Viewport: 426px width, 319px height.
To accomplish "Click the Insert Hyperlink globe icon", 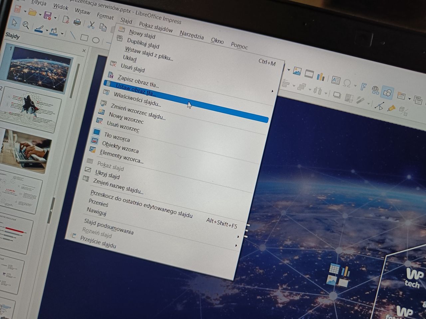I will 375,89.
